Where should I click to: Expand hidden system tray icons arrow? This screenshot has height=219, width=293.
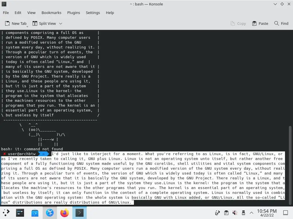click(x=252, y=213)
